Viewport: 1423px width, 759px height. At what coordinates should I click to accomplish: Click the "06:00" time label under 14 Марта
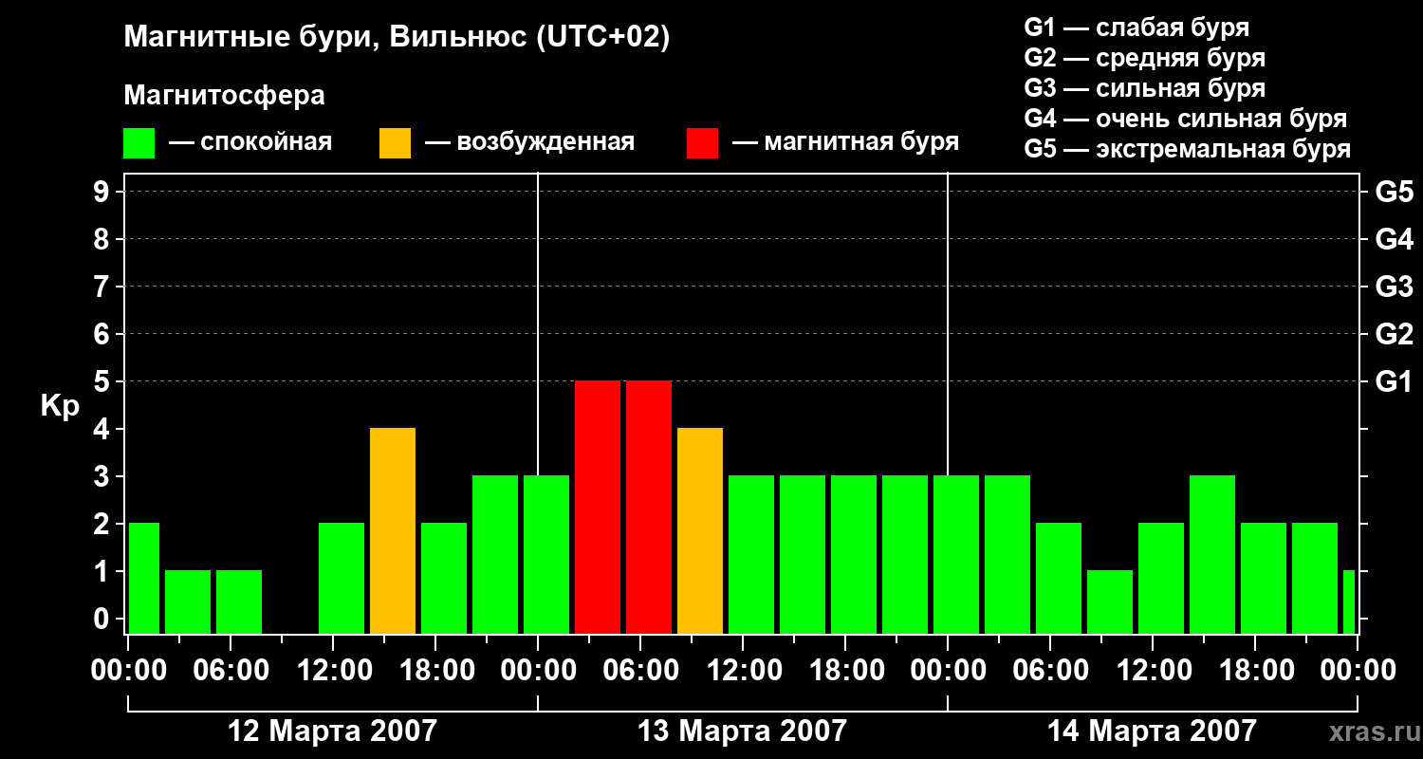click(1050, 670)
